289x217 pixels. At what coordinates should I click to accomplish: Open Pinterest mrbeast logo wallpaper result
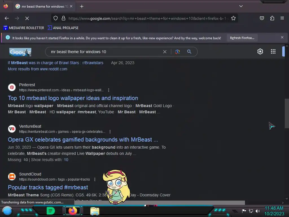73,98
